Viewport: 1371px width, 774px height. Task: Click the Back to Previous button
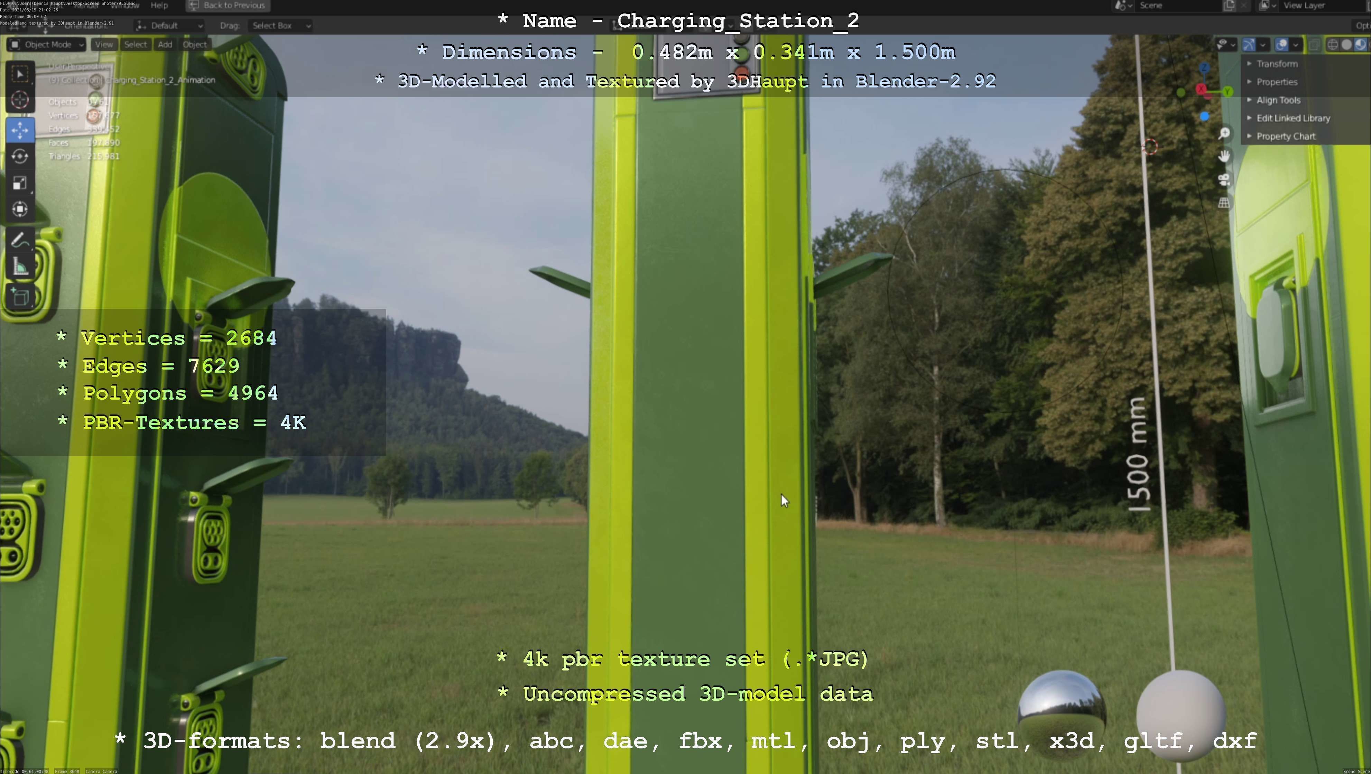pyautogui.click(x=228, y=5)
